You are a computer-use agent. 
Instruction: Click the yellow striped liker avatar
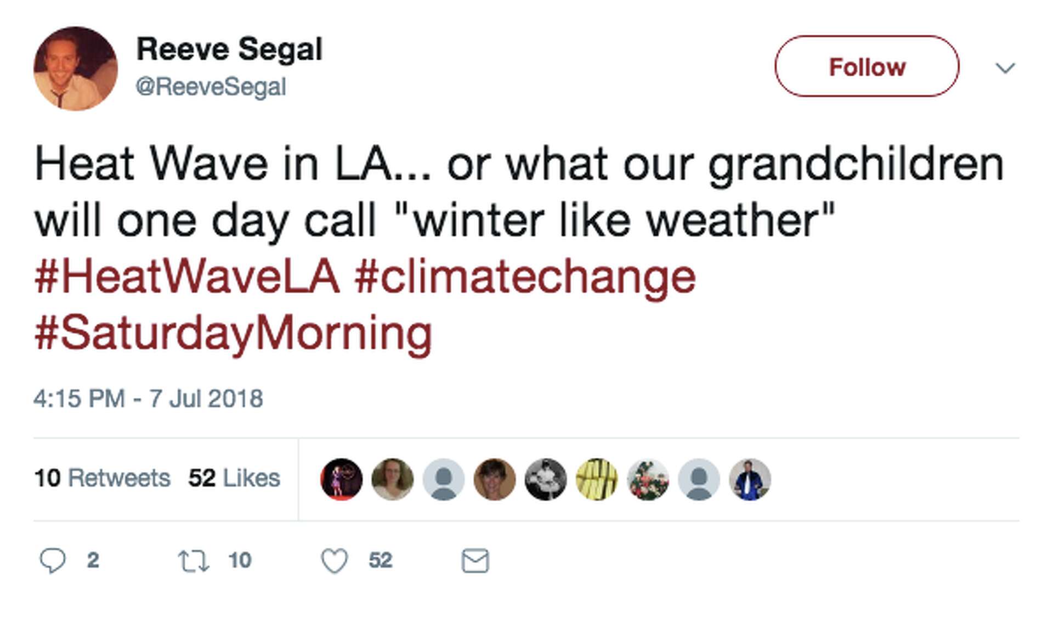pos(597,479)
